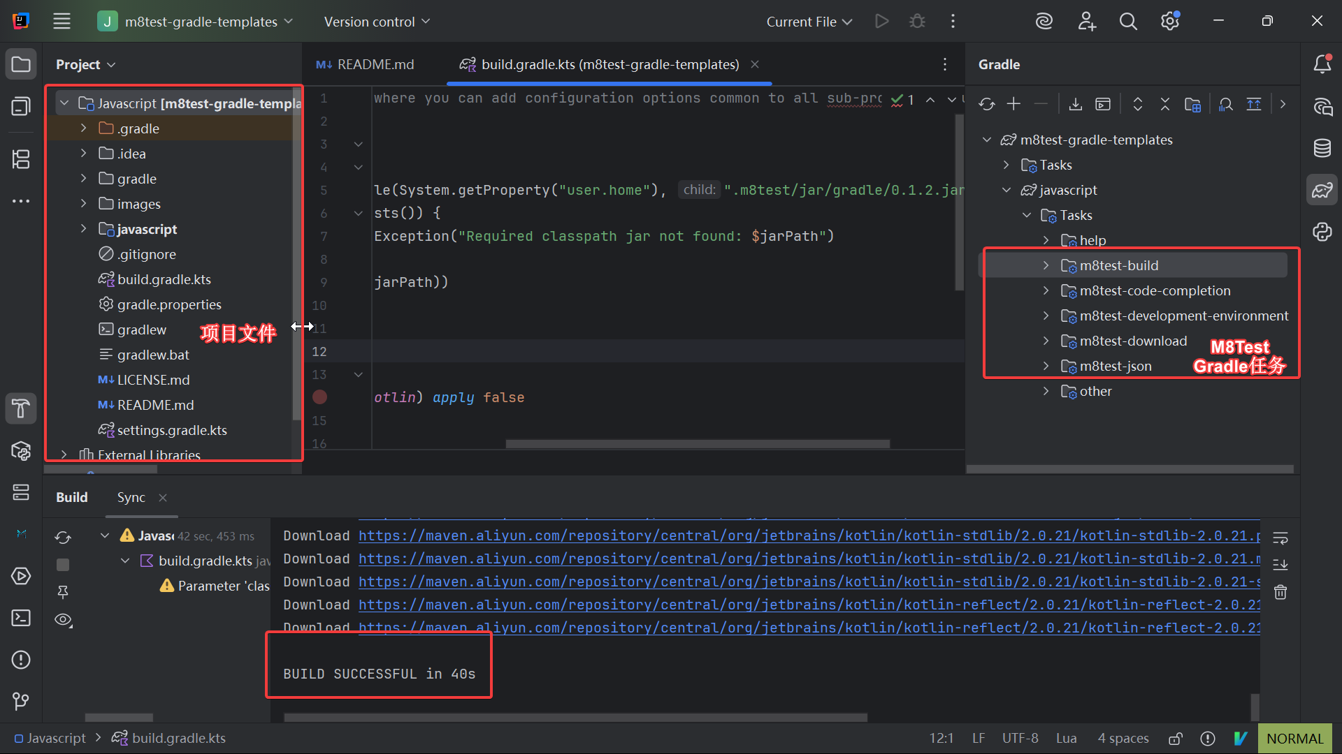This screenshot has height=754, width=1342.
Task: Expand the m8test-build Gradle task group
Action: coord(1046,265)
